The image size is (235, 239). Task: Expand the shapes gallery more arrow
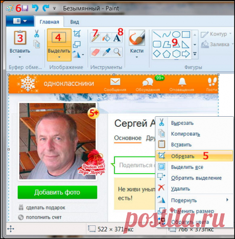195,54
